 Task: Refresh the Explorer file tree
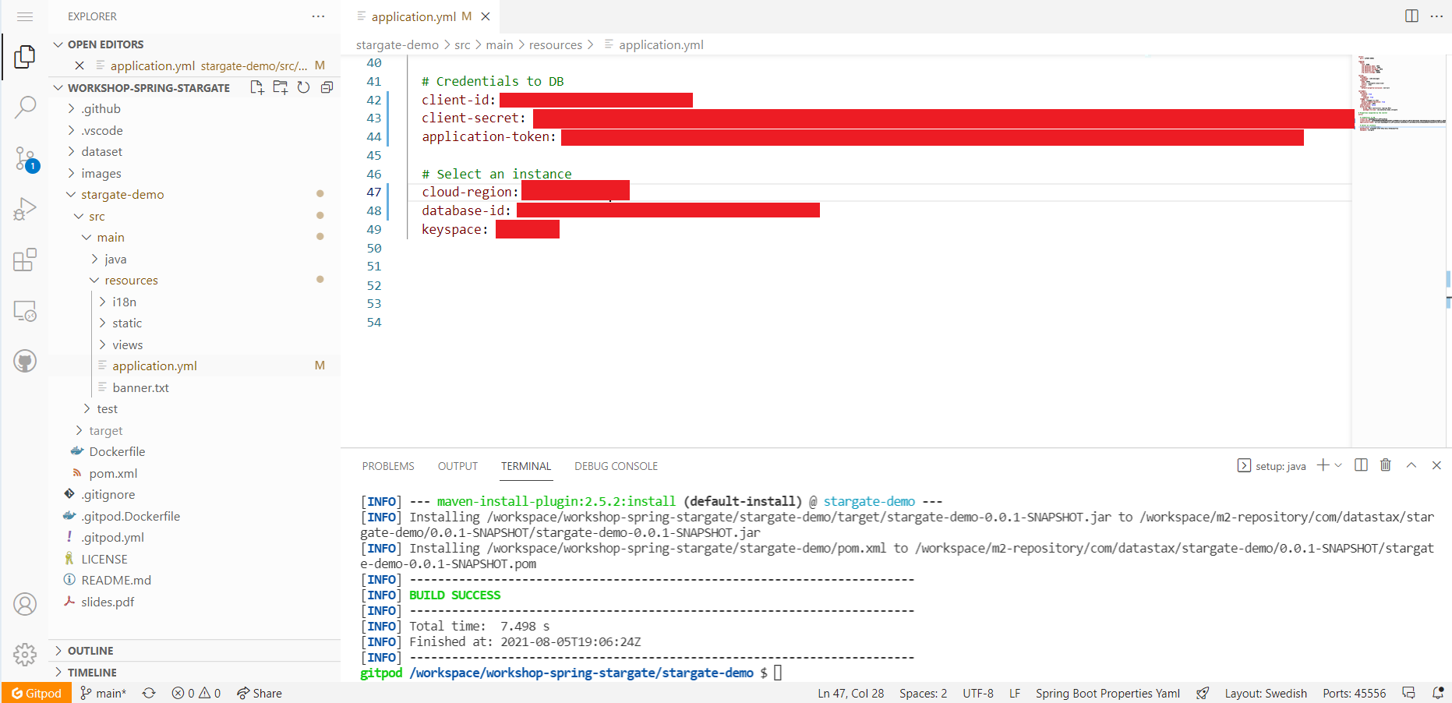(x=303, y=87)
